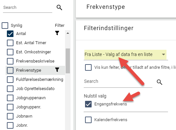The height and width of the screenshot is (130, 176).
Task: Focus the left panel Search field
Action: 28,8
